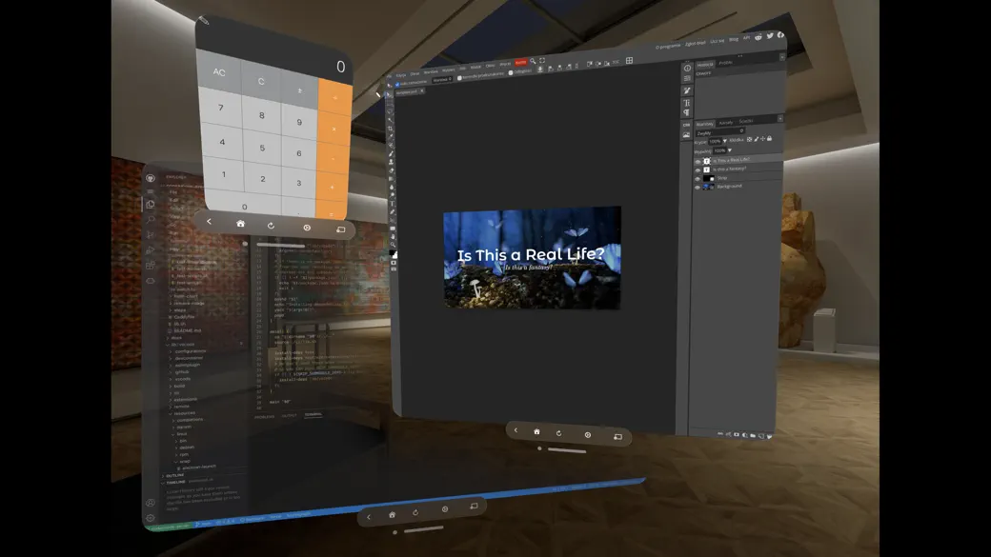
Task: Open the red Konto menu in Photopea
Action: coord(521,63)
